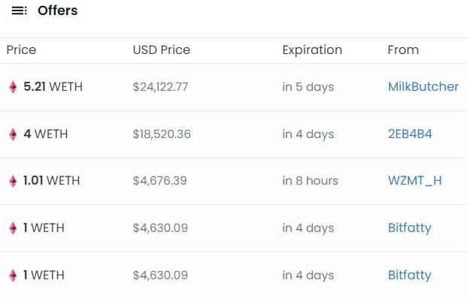
Task: Open the 2EB4B4 profile link
Action: tap(410, 134)
